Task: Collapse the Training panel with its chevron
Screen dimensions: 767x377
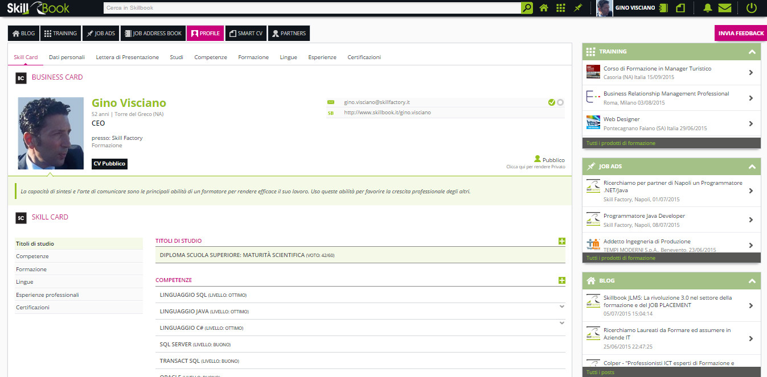Action: (752, 52)
